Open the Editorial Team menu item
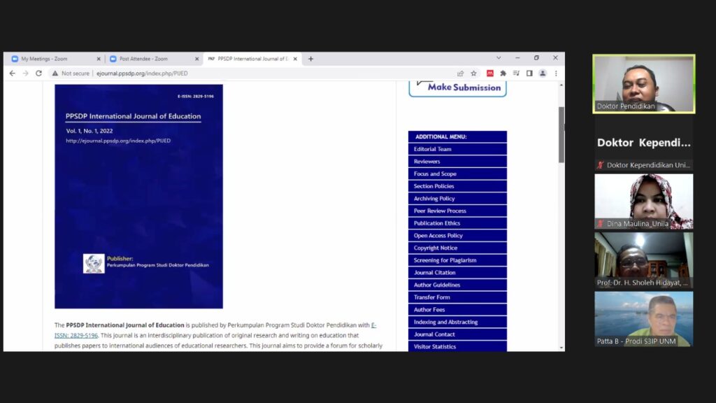Viewport: 716px width, 403px height. pos(457,149)
